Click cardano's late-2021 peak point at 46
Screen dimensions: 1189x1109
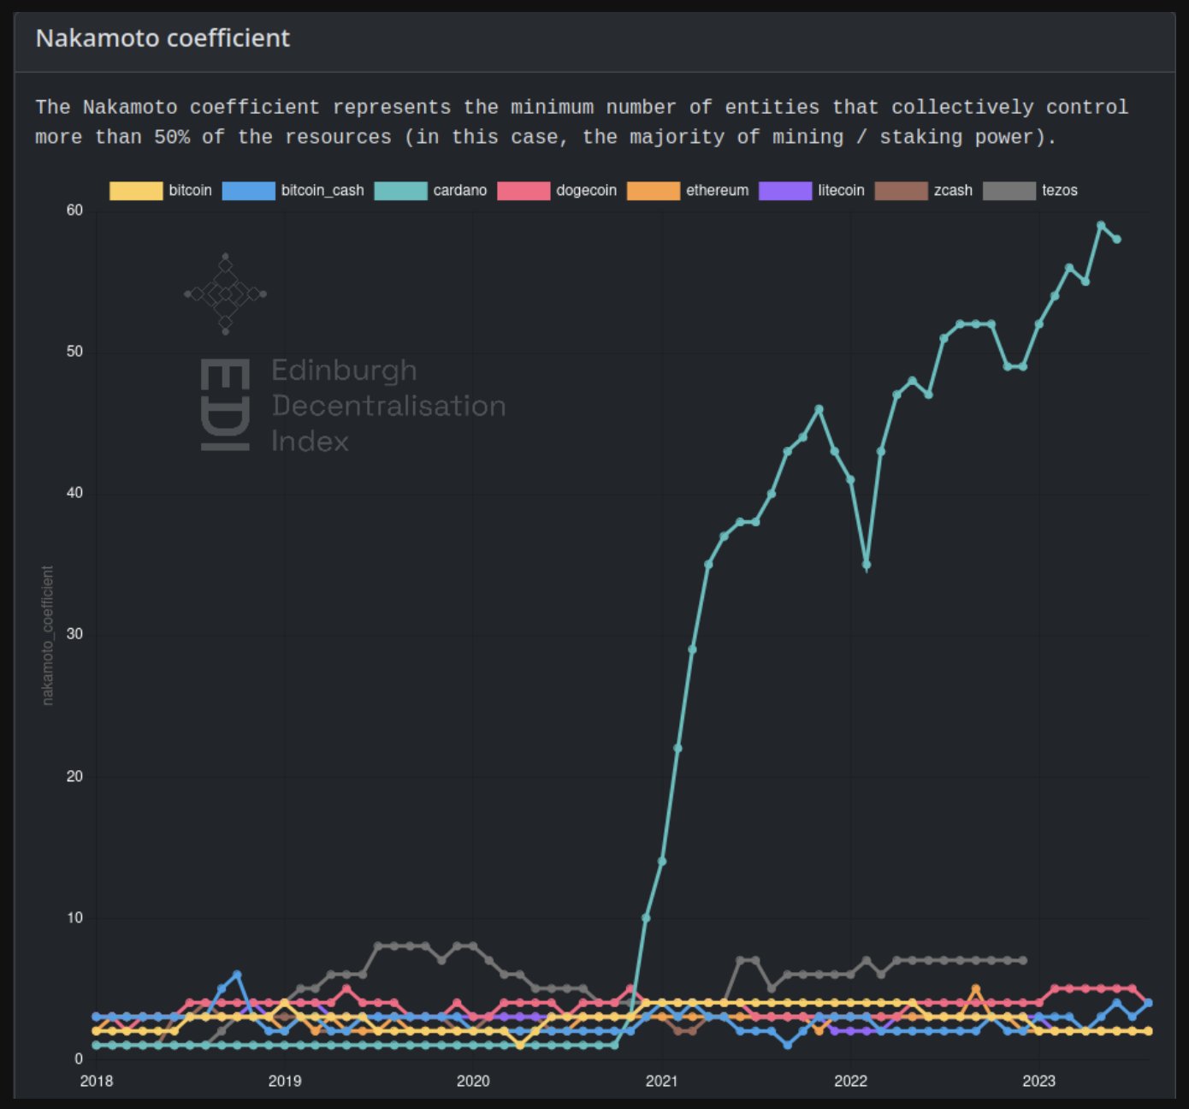point(819,409)
